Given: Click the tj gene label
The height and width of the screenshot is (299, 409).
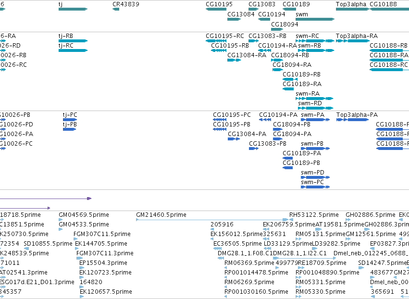Looking at the screenshot, I should coord(61,4).
